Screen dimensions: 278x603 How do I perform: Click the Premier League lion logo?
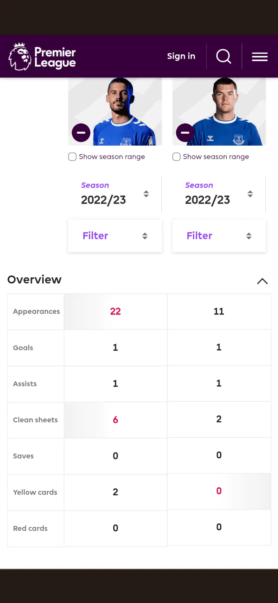[x=20, y=57]
